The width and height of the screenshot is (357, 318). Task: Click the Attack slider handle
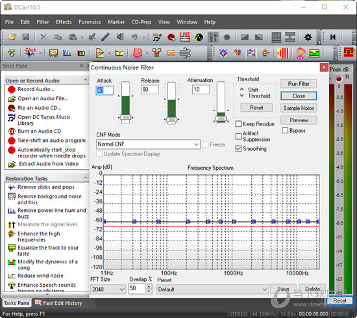[x=125, y=118]
